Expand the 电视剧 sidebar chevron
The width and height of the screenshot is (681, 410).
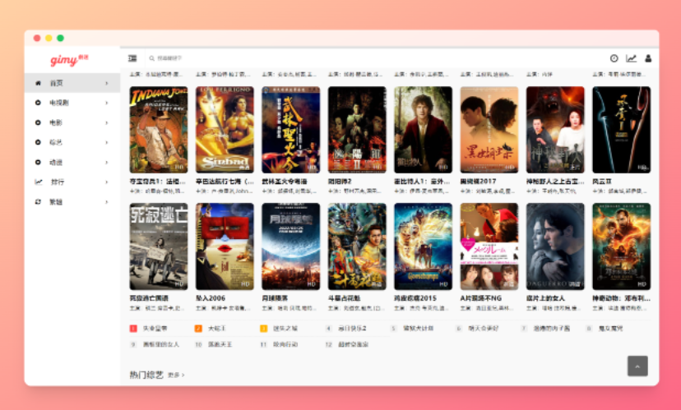point(106,103)
